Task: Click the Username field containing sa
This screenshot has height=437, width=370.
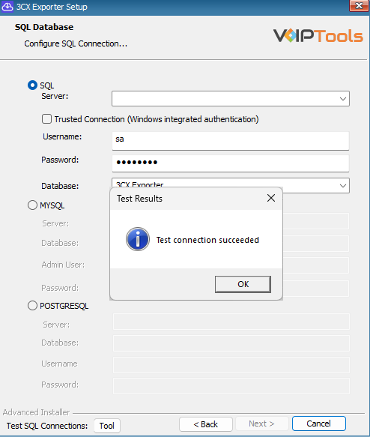Action: click(x=231, y=141)
